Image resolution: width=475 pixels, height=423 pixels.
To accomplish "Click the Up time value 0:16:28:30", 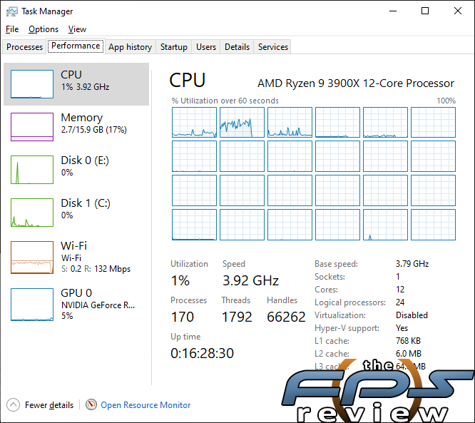I will pyautogui.click(x=203, y=353).
